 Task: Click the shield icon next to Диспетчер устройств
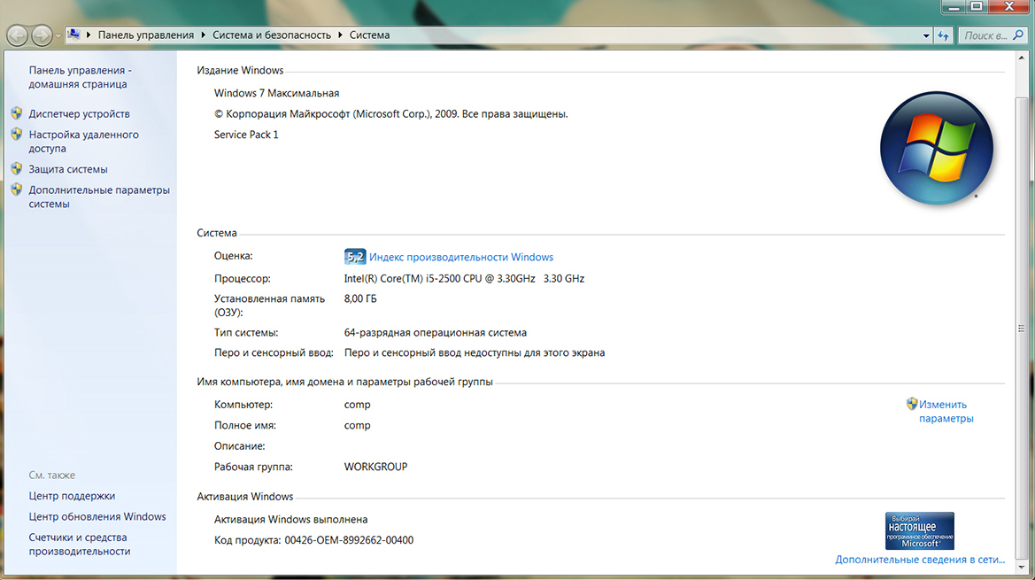[x=16, y=113]
